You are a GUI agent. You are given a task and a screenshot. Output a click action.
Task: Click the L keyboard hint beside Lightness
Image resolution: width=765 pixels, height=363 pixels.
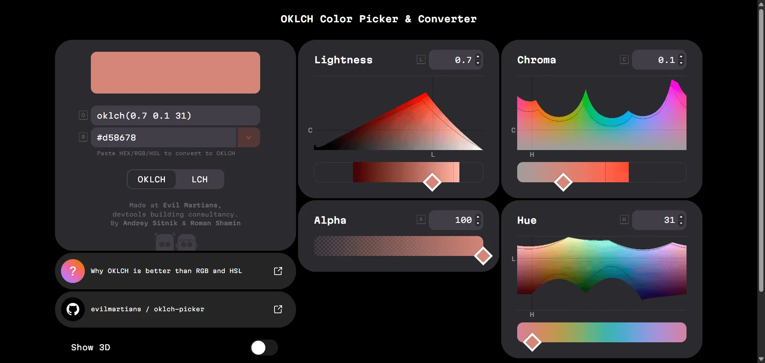pos(421,60)
